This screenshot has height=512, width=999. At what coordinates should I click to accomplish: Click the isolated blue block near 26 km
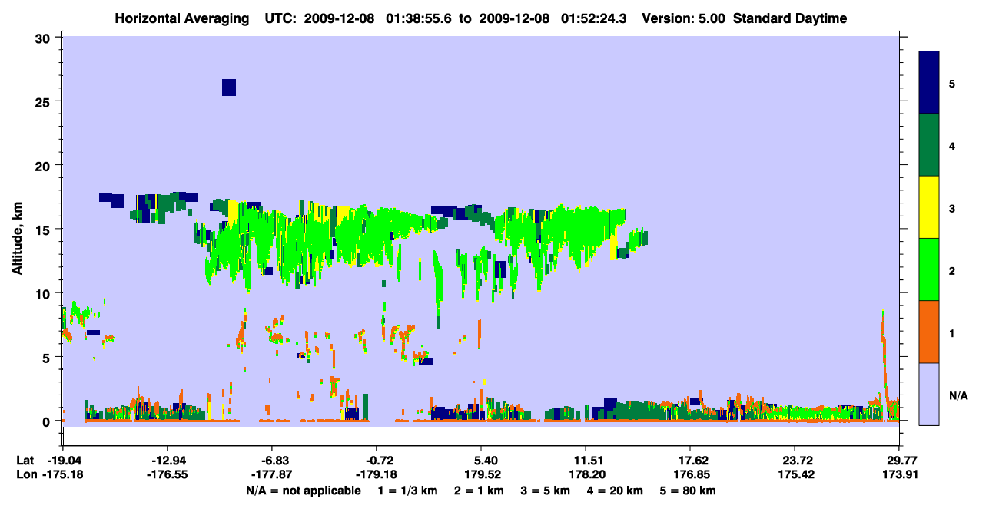[229, 88]
